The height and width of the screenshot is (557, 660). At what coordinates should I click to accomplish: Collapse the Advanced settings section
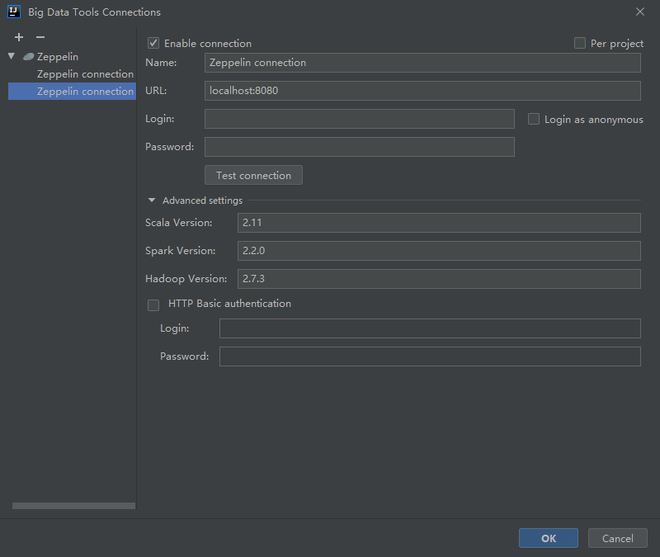click(x=152, y=201)
